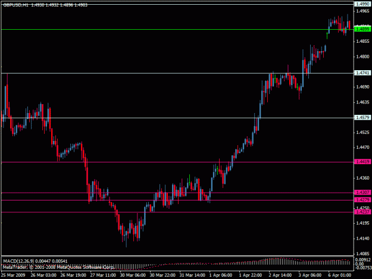Click the 1.4085 price scale value

click(362, 253)
